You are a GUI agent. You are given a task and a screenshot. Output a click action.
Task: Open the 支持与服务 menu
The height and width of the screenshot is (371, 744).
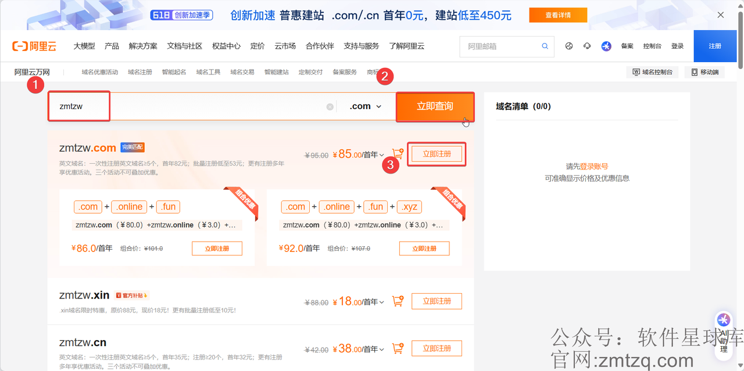[x=361, y=46]
